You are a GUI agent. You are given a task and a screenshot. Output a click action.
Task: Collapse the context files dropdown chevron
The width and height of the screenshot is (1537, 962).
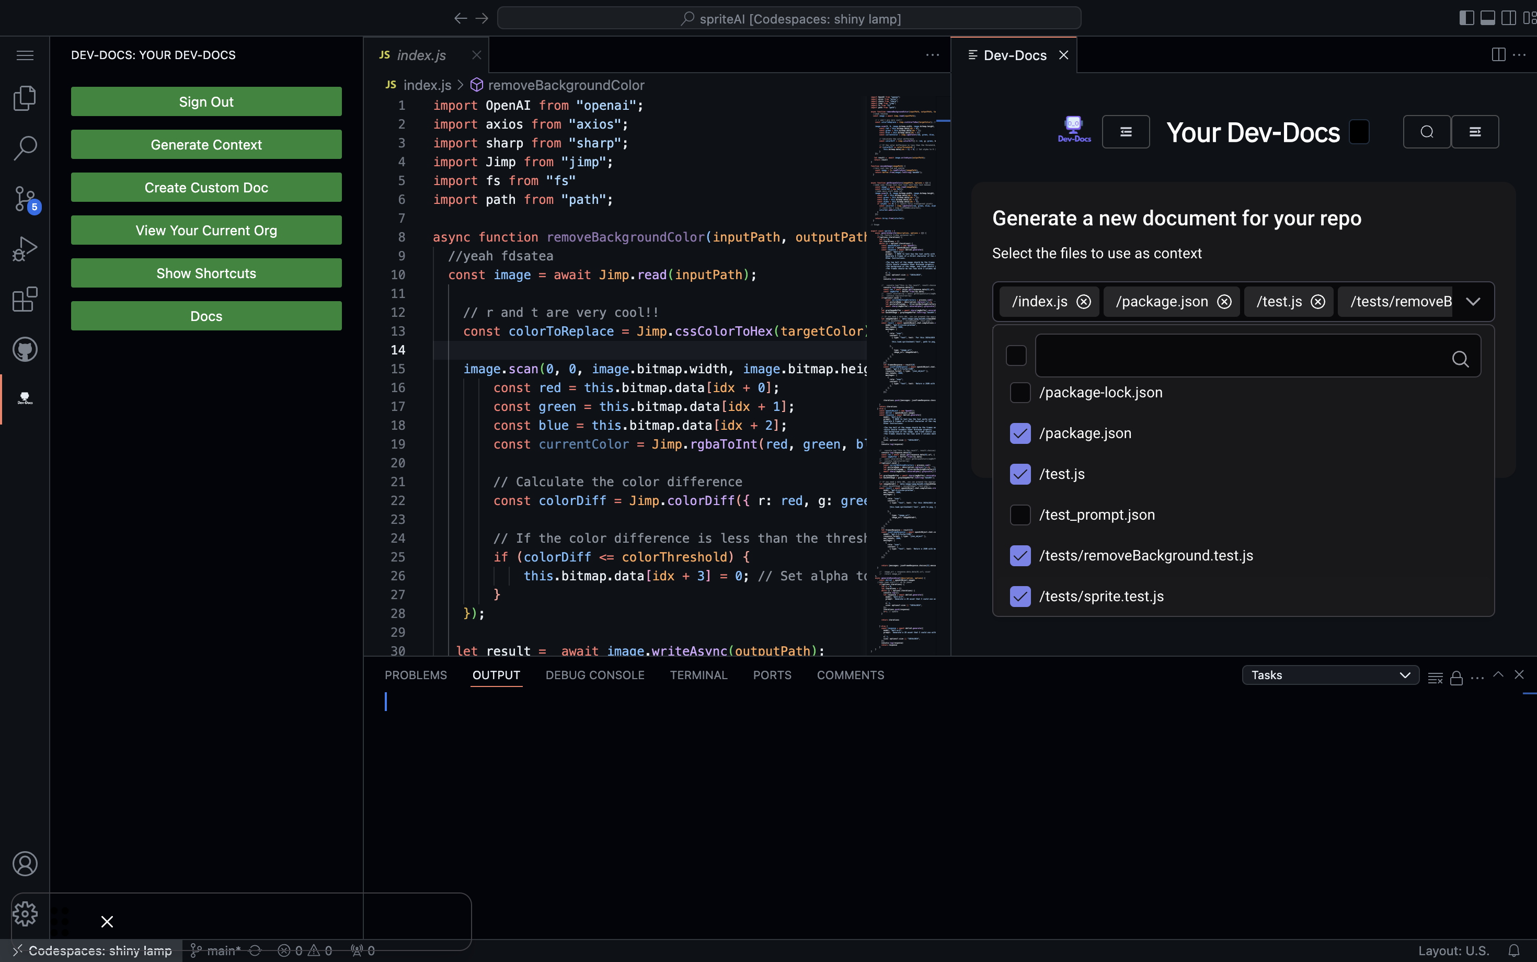click(x=1473, y=302)
